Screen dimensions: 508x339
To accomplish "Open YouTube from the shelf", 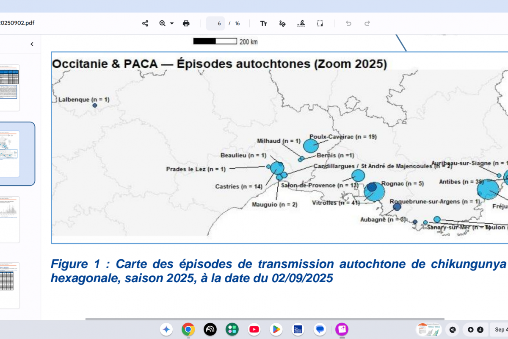I will pyautogui.click(x=254, y=329).
